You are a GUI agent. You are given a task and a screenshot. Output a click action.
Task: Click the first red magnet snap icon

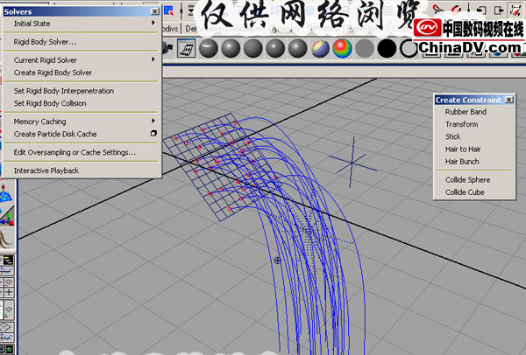(437, 10)
